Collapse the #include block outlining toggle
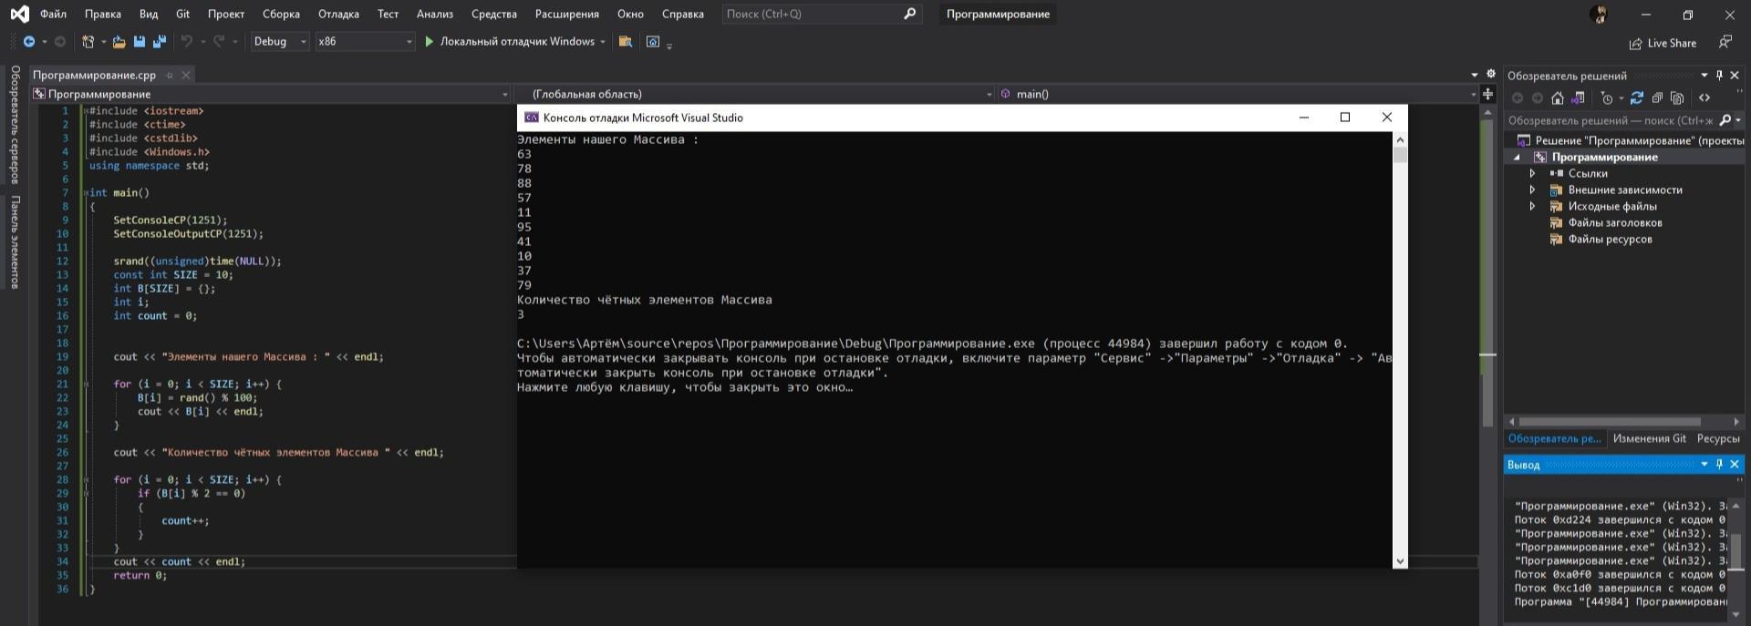Screen dimensions: 1751x626 click(87, 111)
